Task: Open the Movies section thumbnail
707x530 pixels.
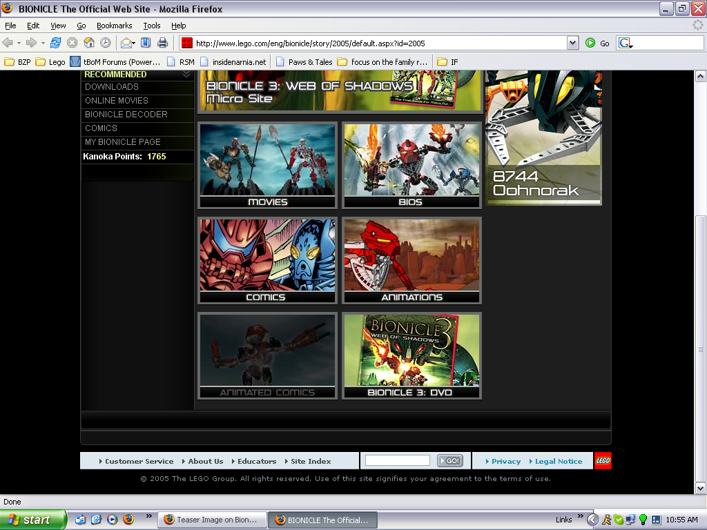Action: pyautogui.click(x=267, y=166)
